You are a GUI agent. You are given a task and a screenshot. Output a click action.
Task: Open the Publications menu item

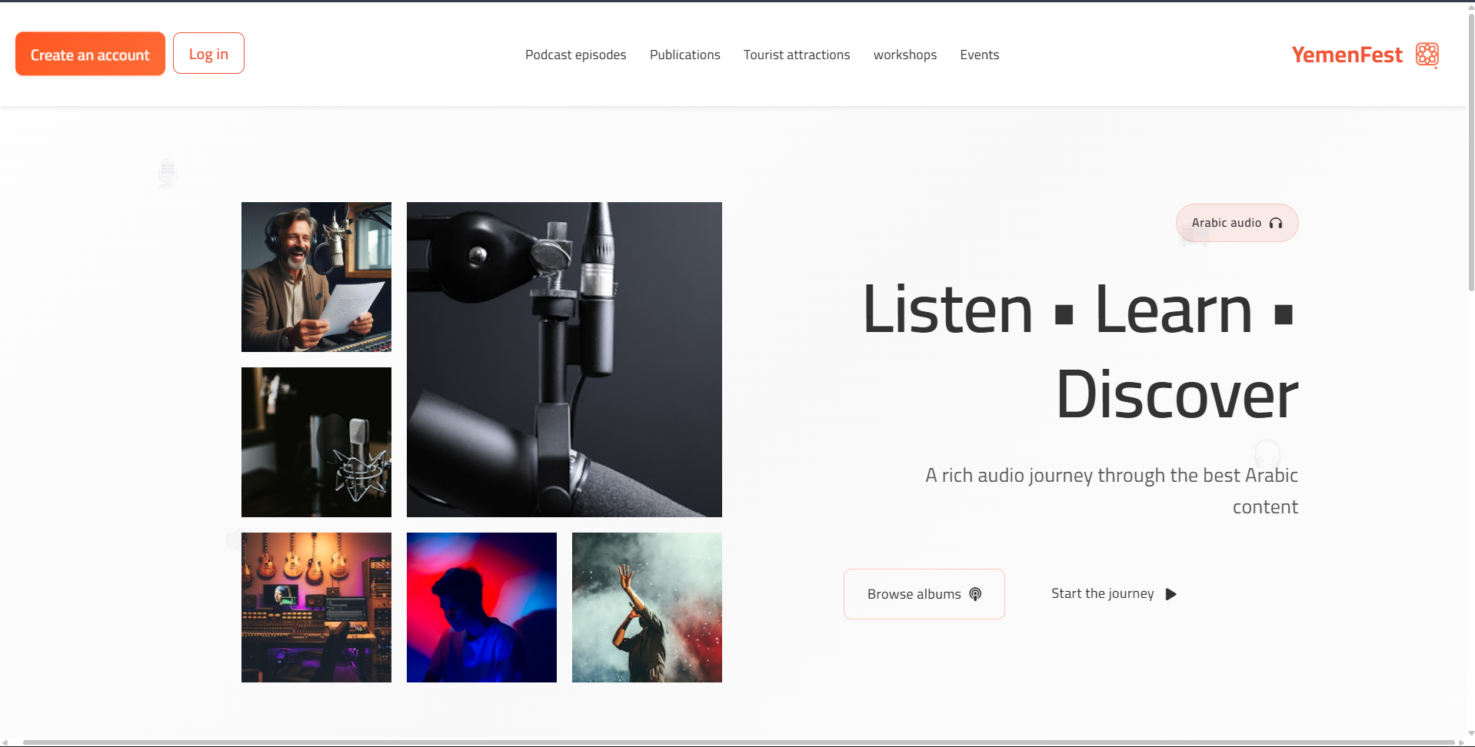point(684,55)
